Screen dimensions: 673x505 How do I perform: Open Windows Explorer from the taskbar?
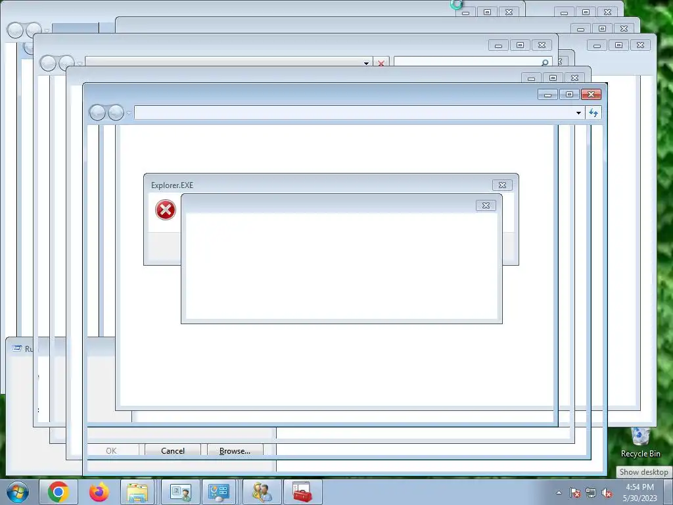point(137,492)
